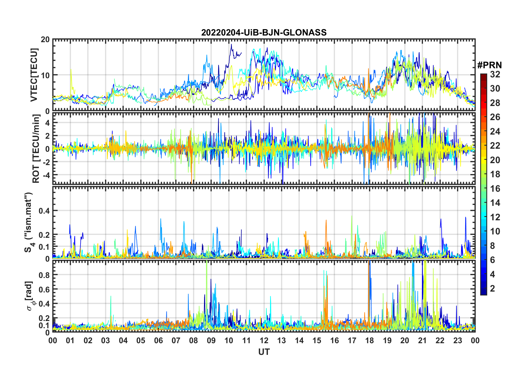Click VTEC y-axis tick label 10
528x369 pixels.
coord(45,75)
